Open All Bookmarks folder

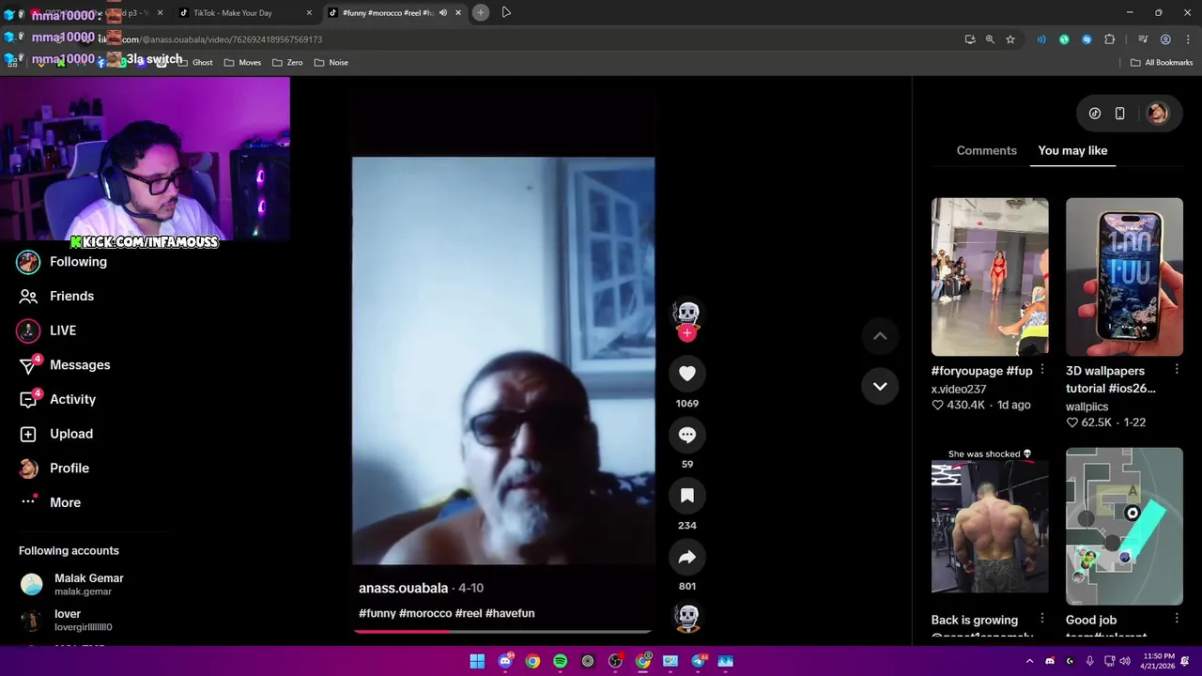(1162, 63)
